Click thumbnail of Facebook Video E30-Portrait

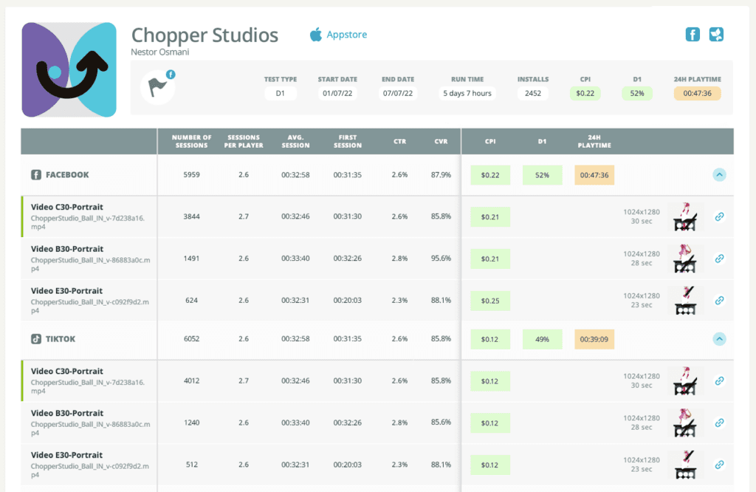point(685,300)
